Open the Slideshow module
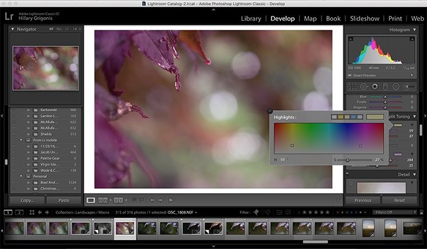The image size is (427, 249). pyautogui.click(x=364, y=18)
